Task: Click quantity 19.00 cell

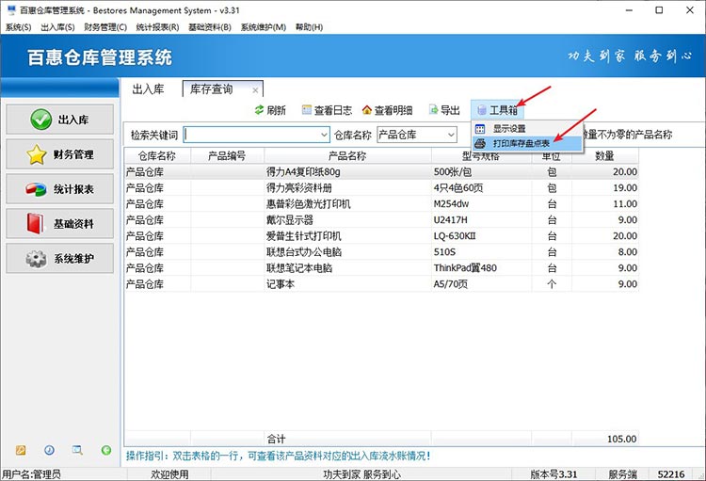Action: pyautogui.click(x=605, y=188)
